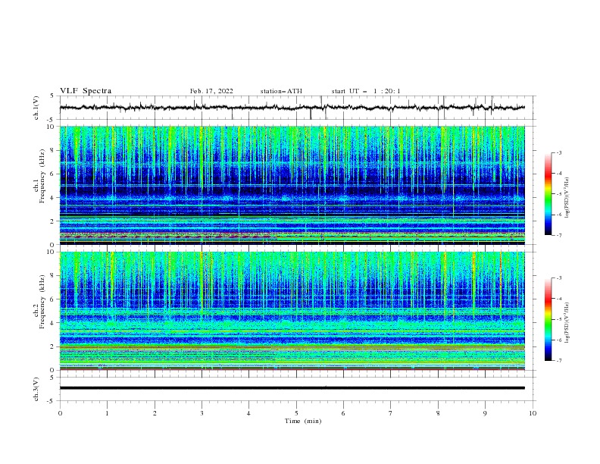Image resolution: width=600 pixels, height=464 pixels.
Task: Click the "10" tick on the time axis
Action: pyautogui.click(x=533, y=413)
